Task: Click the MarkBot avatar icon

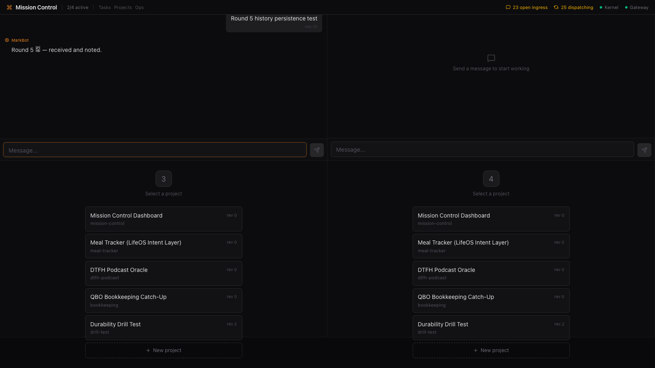Action: point(7,40)
